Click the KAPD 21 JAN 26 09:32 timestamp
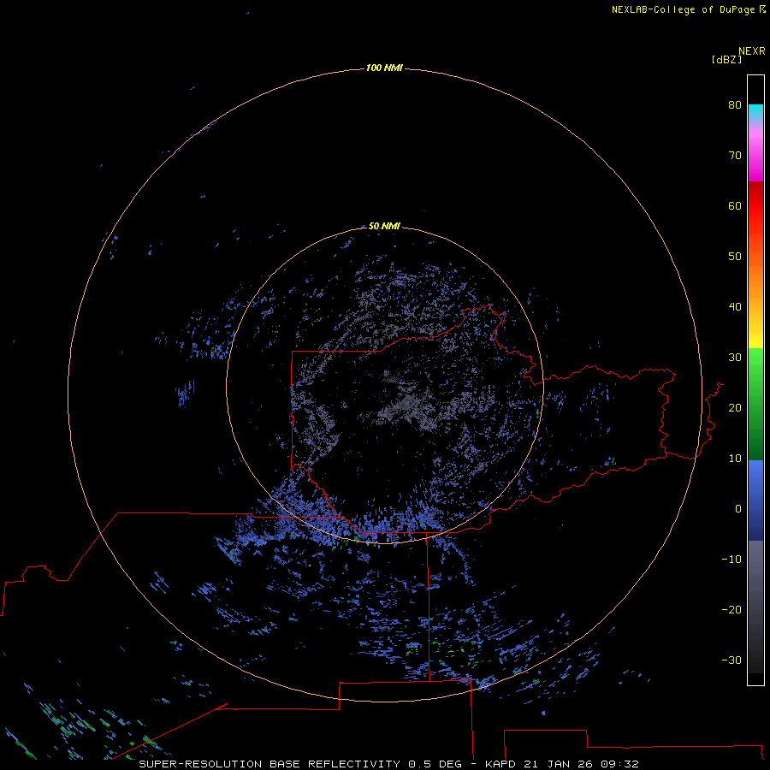 [562, 764]
